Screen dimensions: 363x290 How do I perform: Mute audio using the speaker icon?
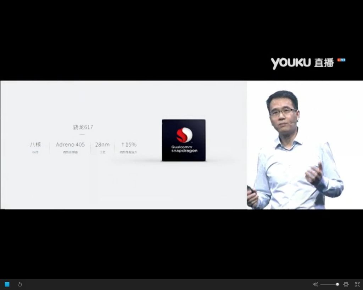coord(315,284)
